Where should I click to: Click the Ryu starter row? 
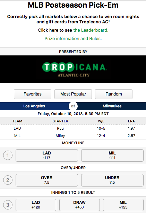coord(73,128)
